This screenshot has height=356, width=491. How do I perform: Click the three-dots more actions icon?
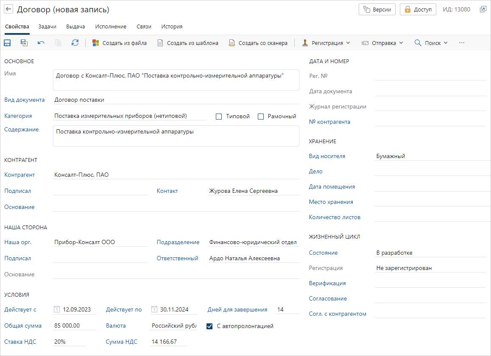pyautogui.click(x=462, y=43)
